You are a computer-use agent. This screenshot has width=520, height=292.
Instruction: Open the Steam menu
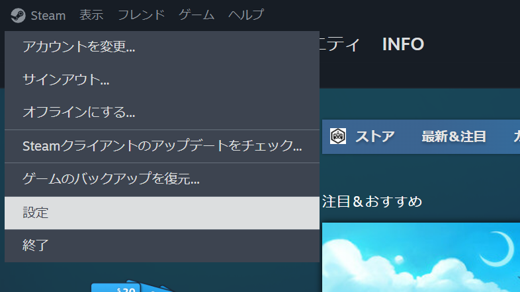[48, 16]
